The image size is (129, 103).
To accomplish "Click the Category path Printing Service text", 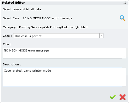I will click(x=54, y=27).
